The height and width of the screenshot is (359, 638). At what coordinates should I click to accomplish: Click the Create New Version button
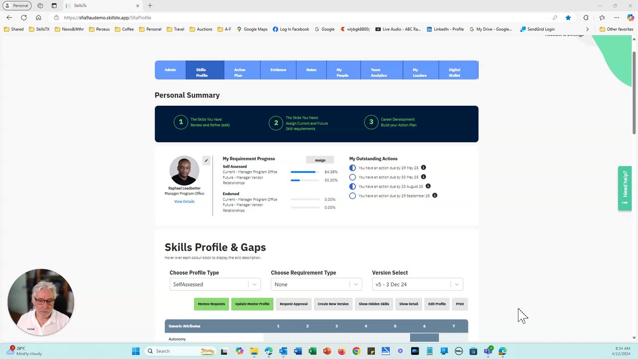click(x=333, y=304)
